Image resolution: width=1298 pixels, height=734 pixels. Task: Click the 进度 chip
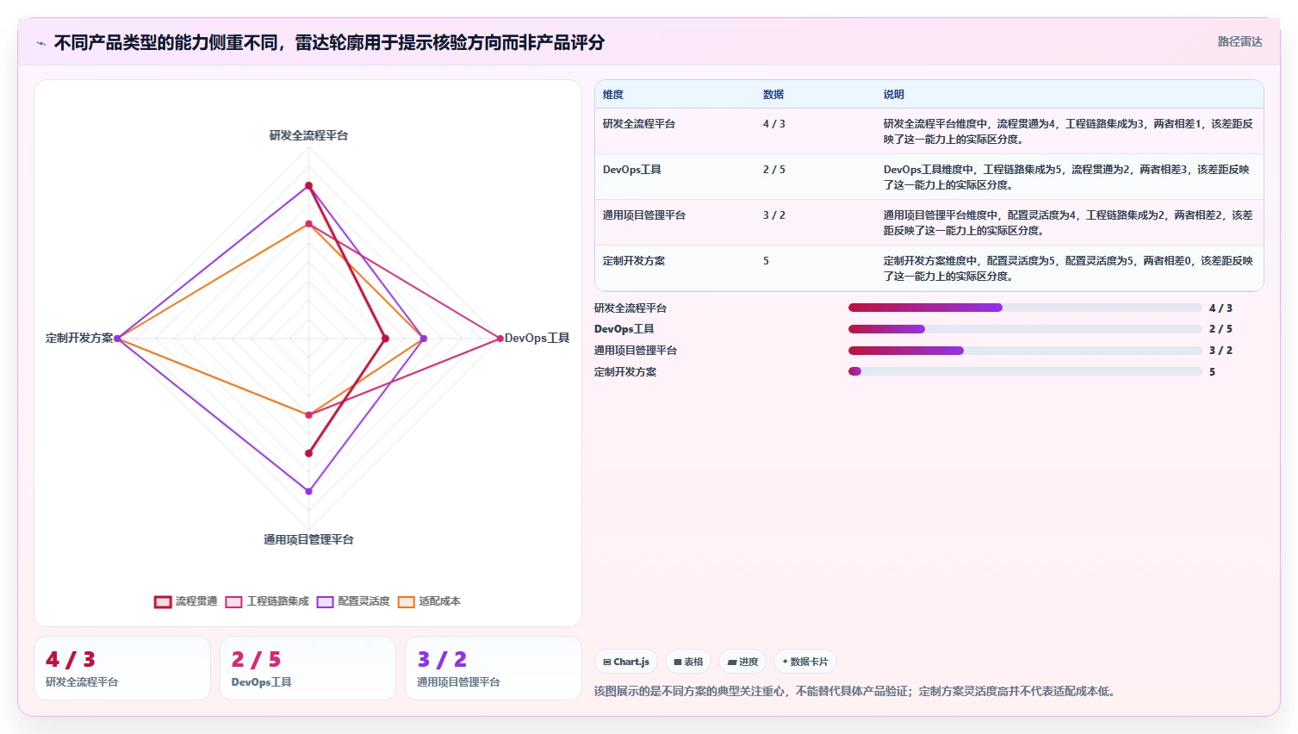click(x=742, y=662)
